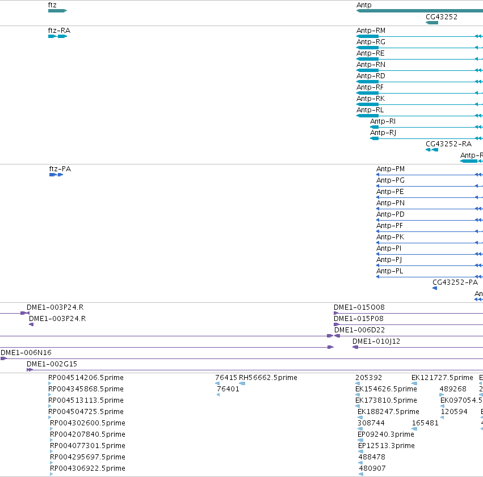
Task: Click the Antp-PN protein label
Action: 390,203
